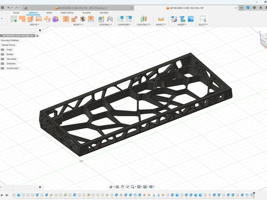This screenshot has height=200, width=267.
Task: Click the Orbit navigation icon
Action: pyautogui.click(x=111, y=187)
